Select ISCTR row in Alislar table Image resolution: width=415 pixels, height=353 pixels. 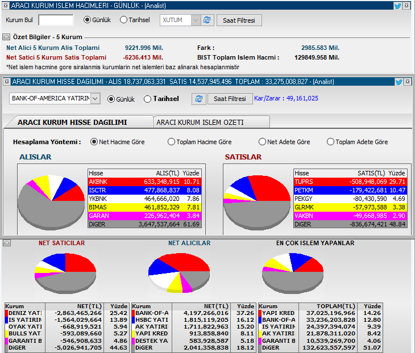click(144, 190)
